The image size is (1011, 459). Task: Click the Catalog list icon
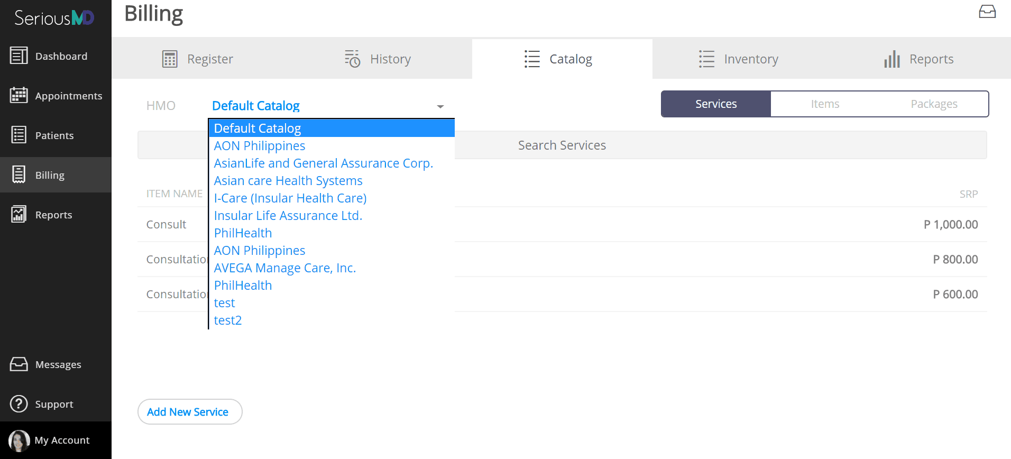(532, 59)
